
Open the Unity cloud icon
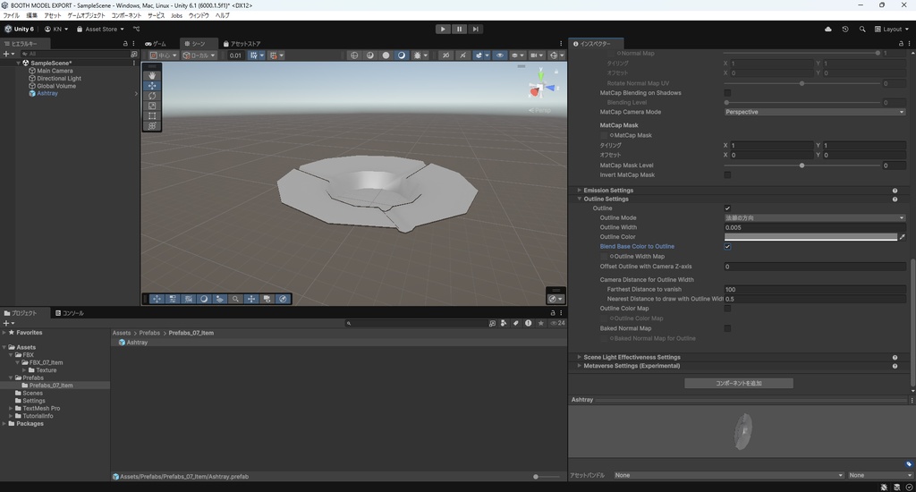[827, 29]
